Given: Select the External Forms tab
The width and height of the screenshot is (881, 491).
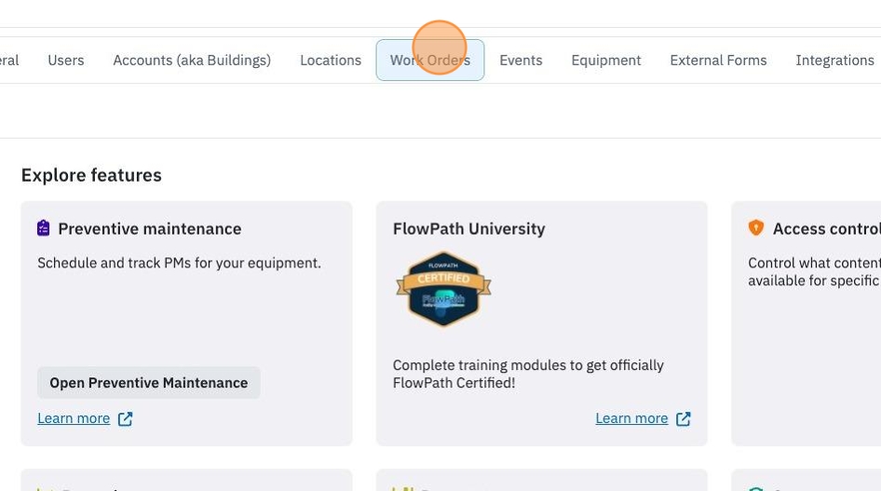Looking at the screenshot, I should coord(718,61).
